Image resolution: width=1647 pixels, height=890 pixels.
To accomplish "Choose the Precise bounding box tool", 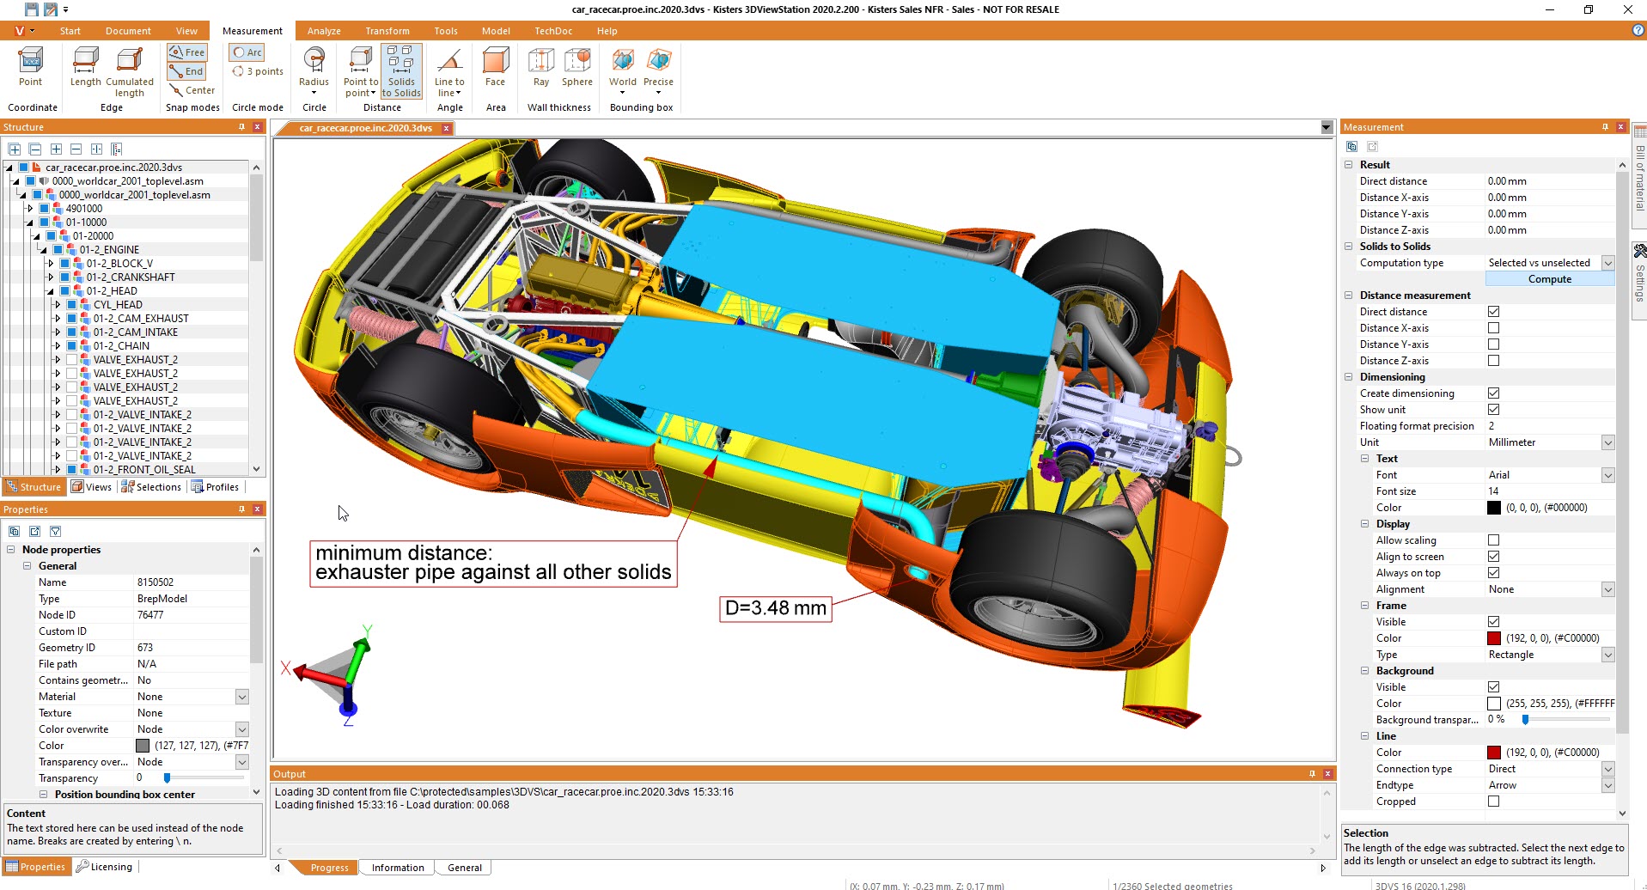I will coord(658,71).
